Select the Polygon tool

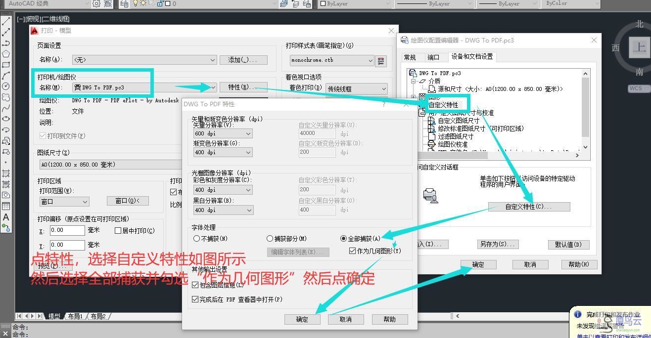click(x=6, y=54)
